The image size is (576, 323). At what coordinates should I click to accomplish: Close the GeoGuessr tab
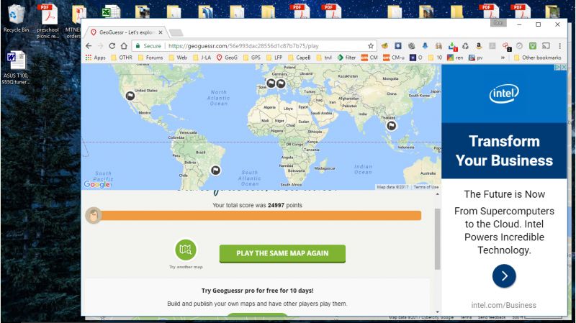pyautogui.click(x=161, y=32)
